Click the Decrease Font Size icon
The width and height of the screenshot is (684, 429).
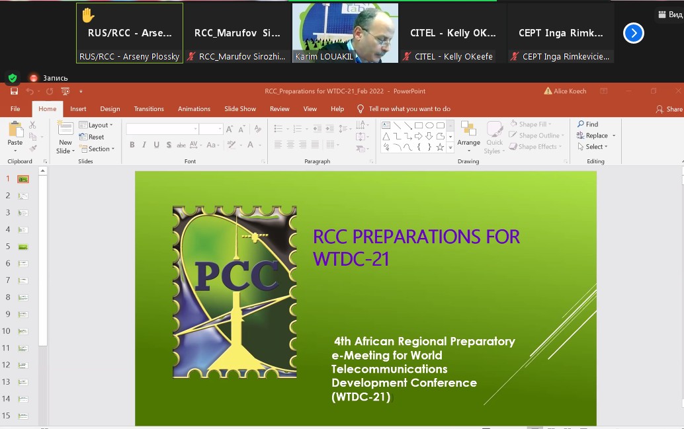point(241,129)
